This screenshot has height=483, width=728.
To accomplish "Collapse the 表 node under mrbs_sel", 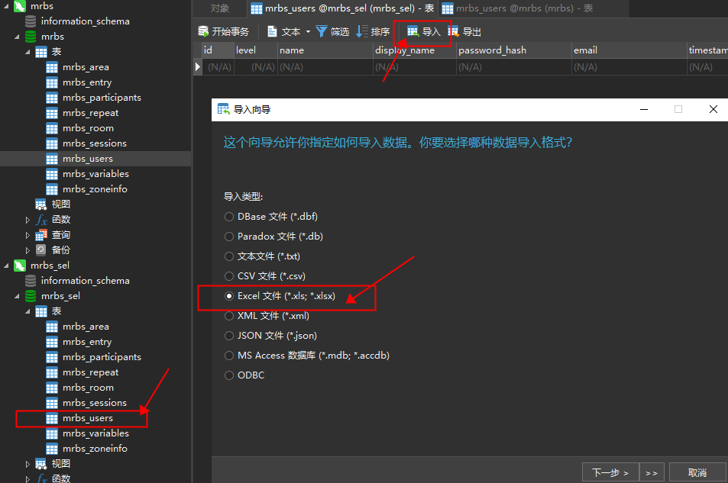I will [28, 311].
